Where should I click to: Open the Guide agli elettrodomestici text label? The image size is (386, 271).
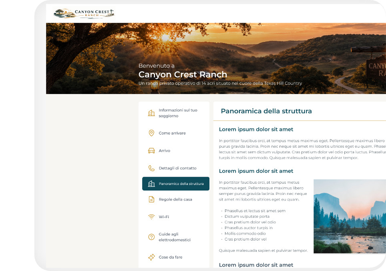point(175,237)
